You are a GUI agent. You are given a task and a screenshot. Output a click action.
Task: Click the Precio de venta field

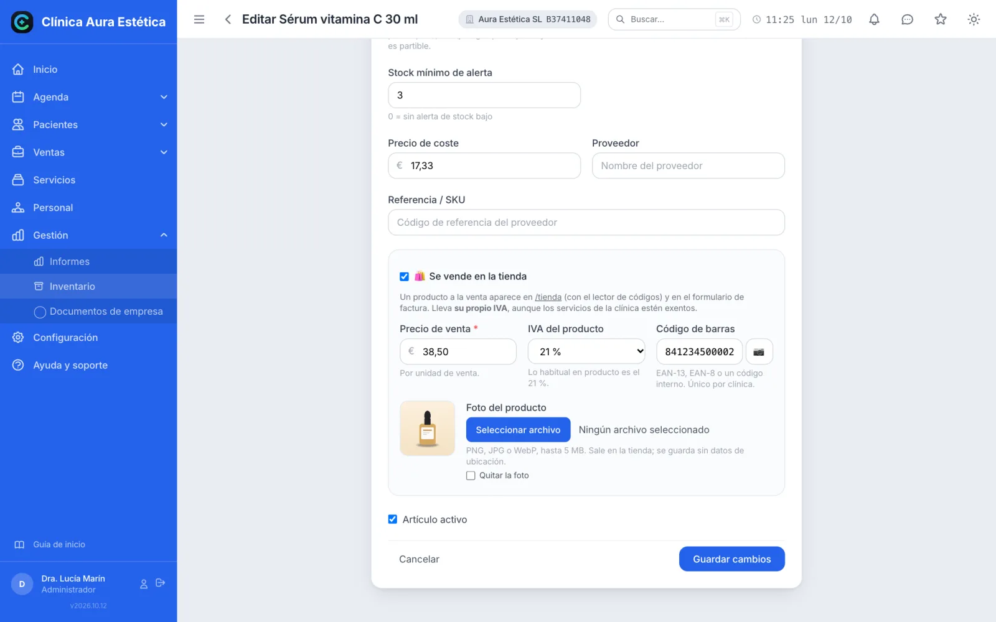coord(458,351)
